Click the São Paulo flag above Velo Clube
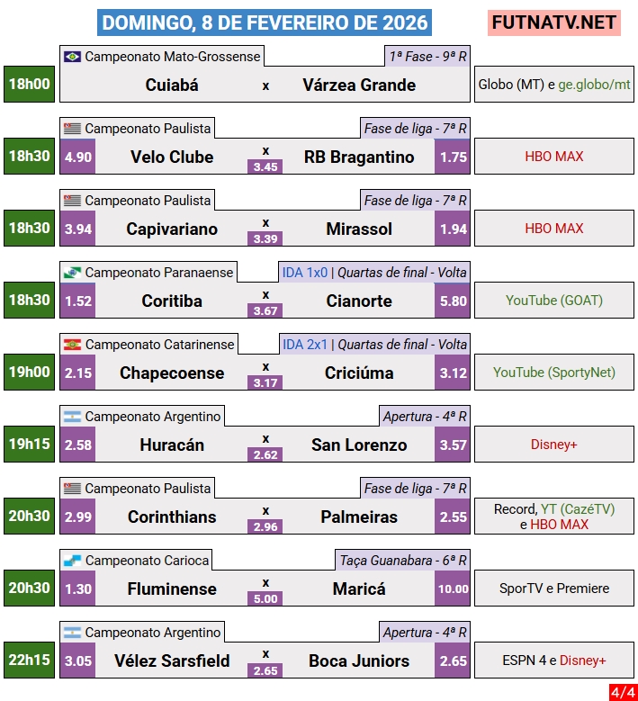 click(x=73, y=129)
